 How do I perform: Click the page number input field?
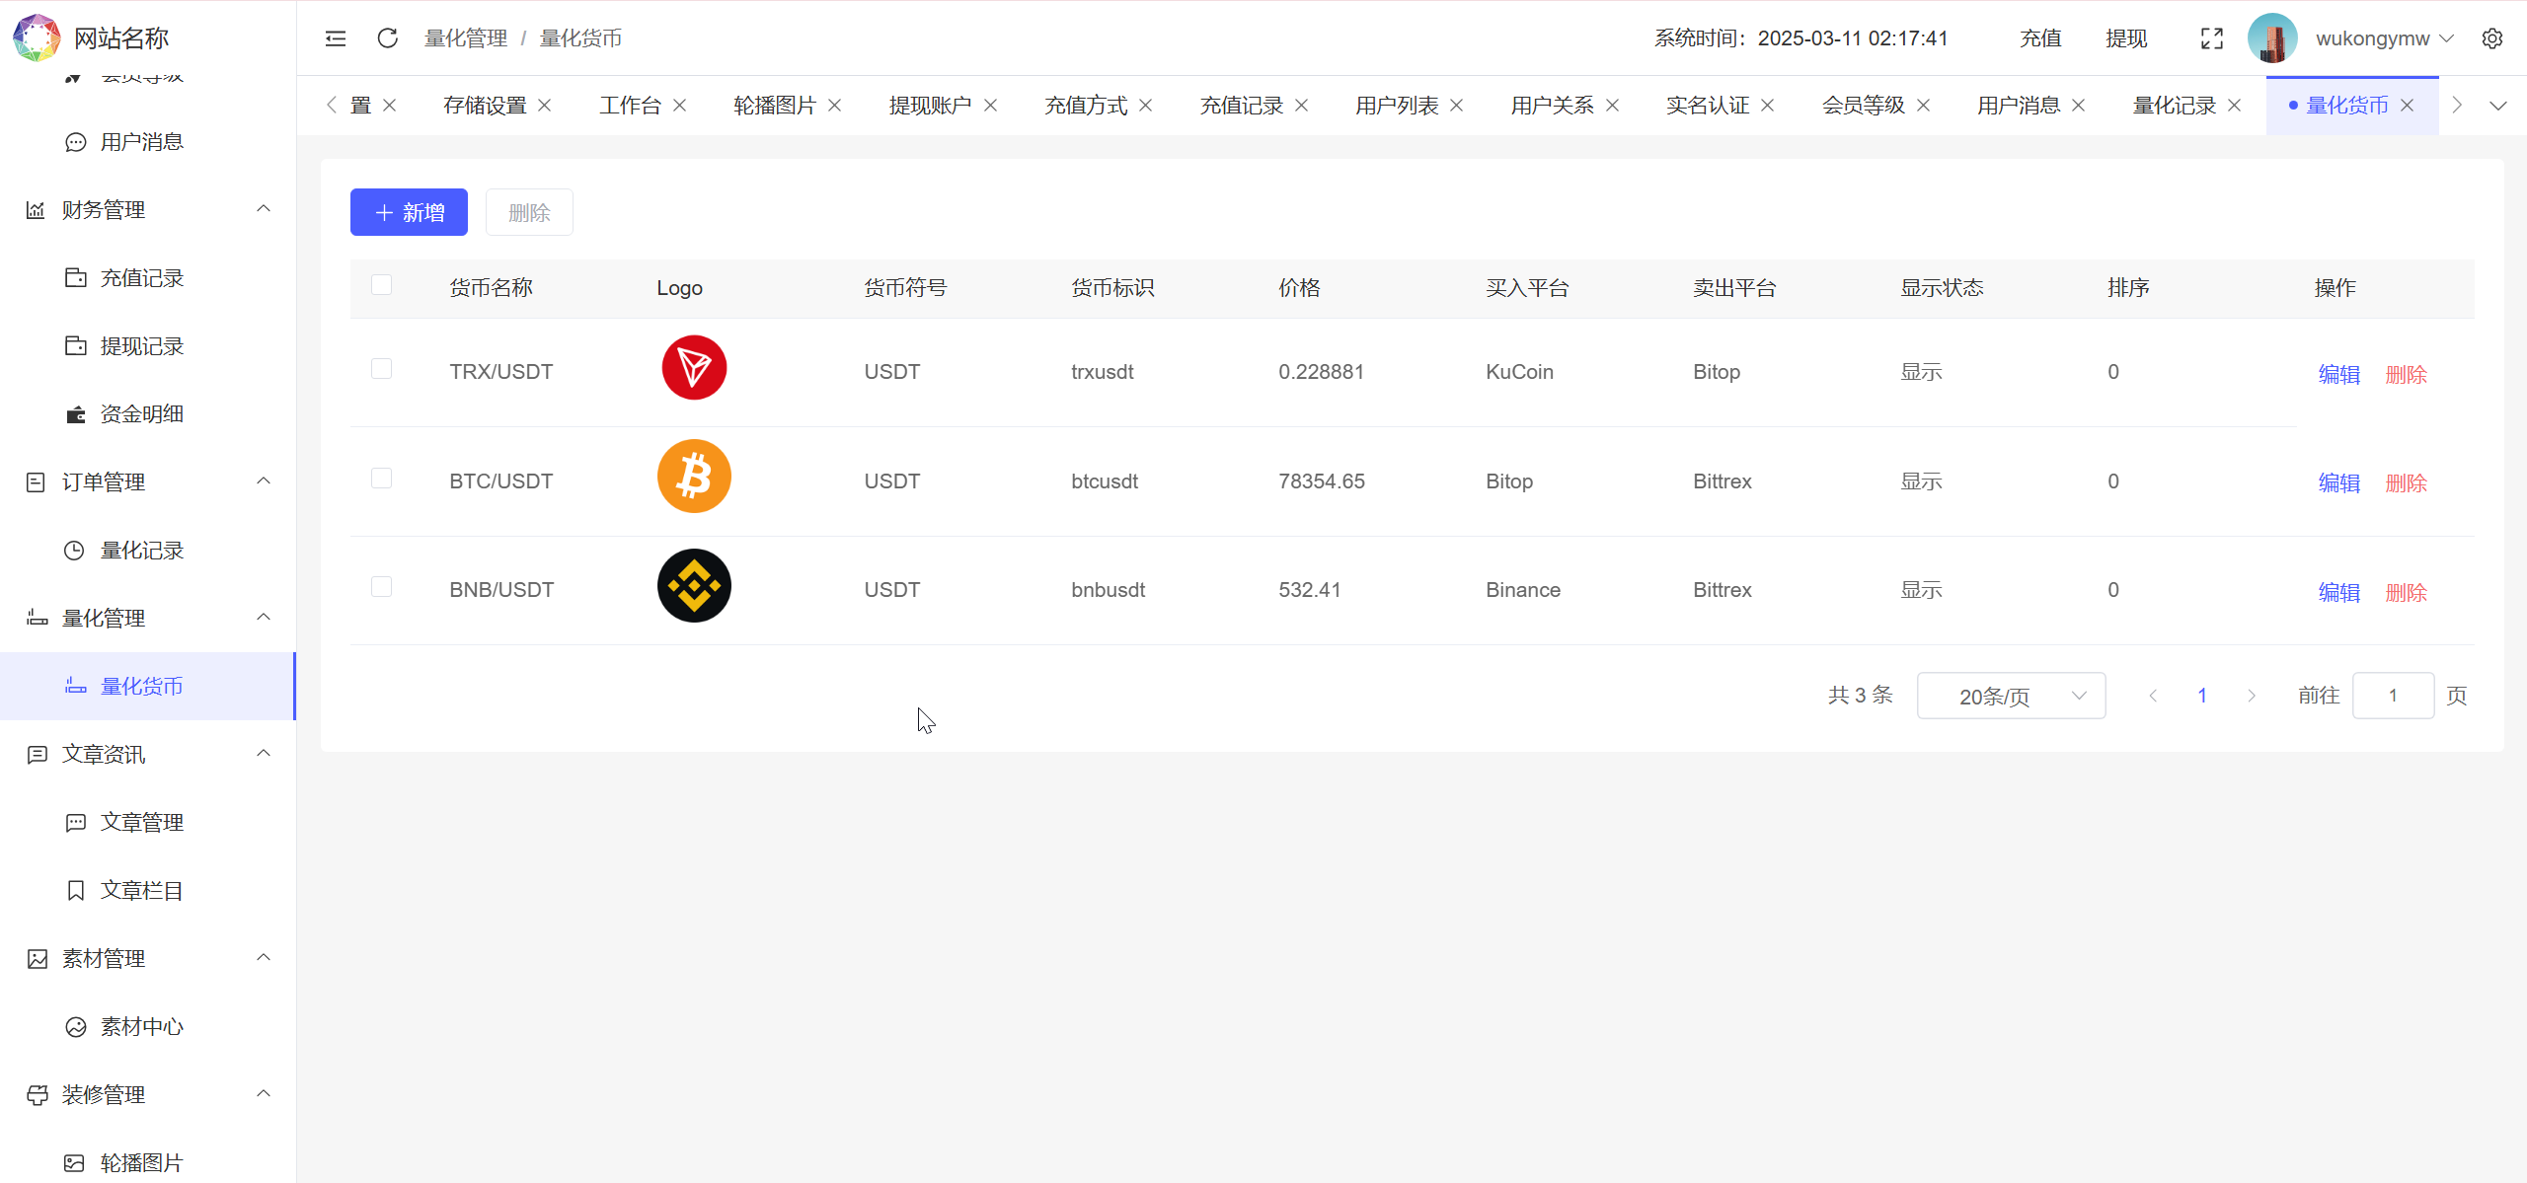tap(2393, 695)
